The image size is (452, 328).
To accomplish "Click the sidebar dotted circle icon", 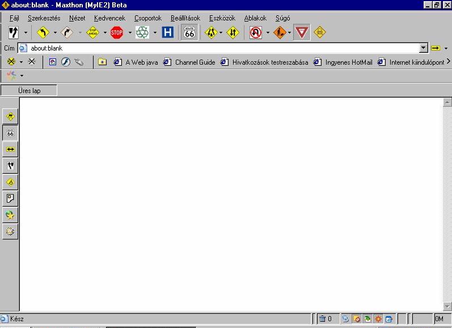I will click(x=10, y=232).
